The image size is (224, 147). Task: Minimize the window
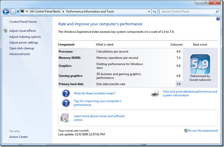pyautogui.click(x=199, y=2)
